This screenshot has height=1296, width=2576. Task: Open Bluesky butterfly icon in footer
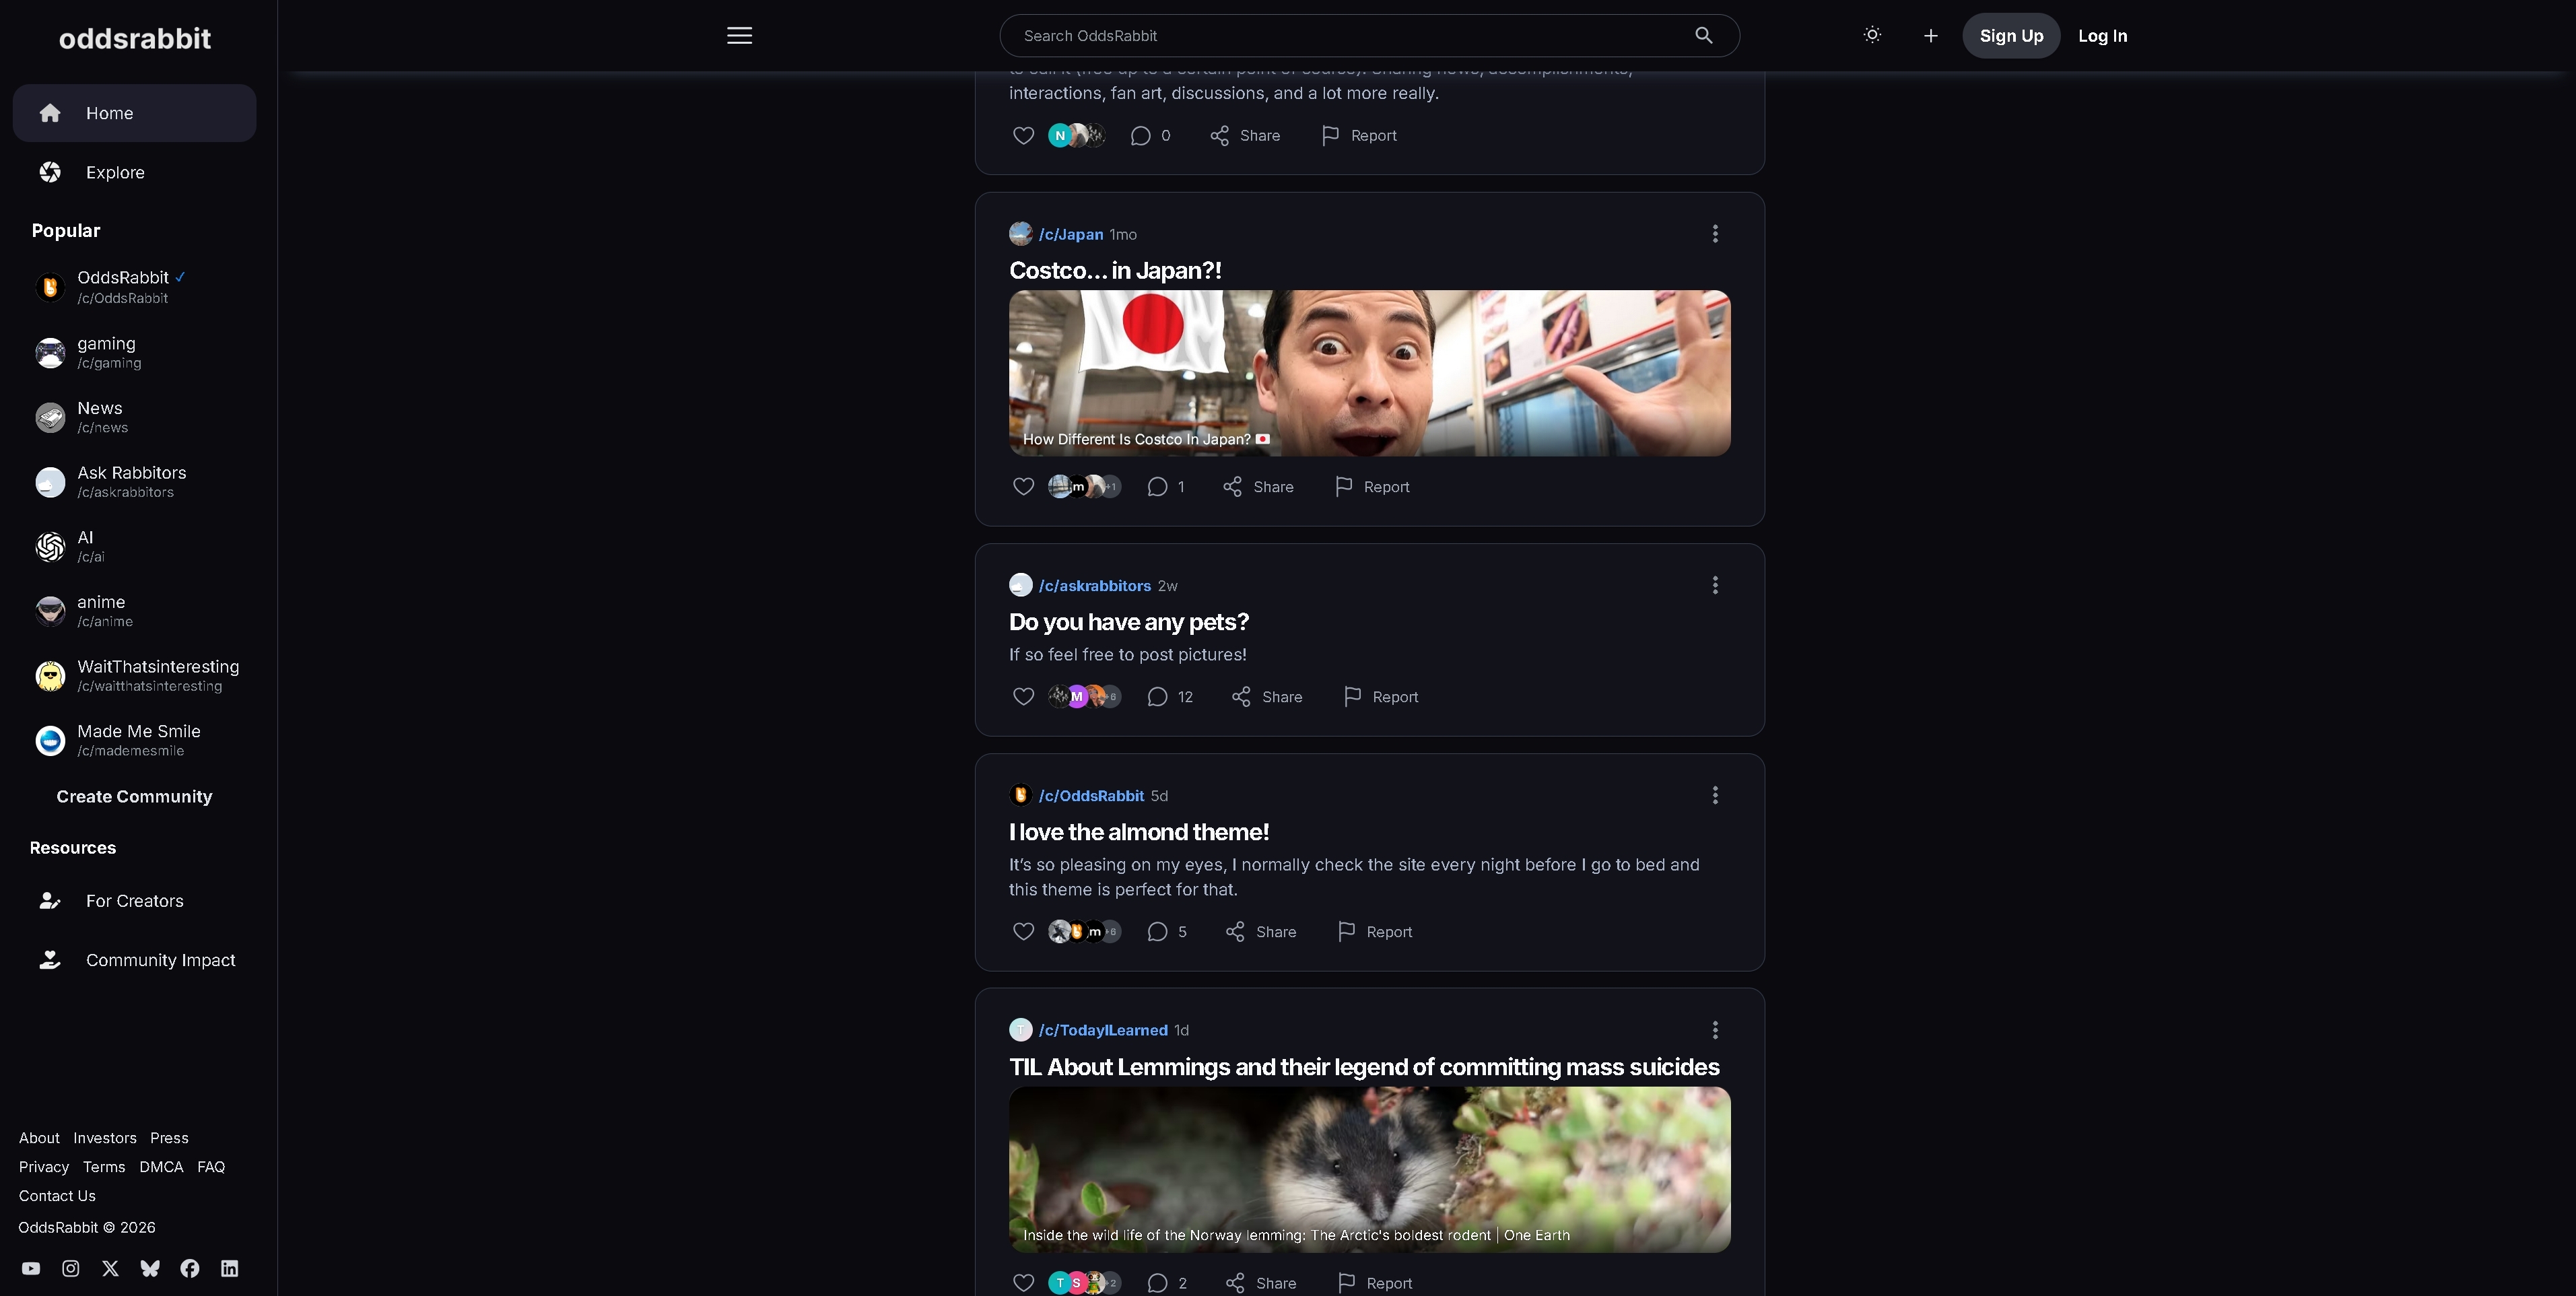150,1268
